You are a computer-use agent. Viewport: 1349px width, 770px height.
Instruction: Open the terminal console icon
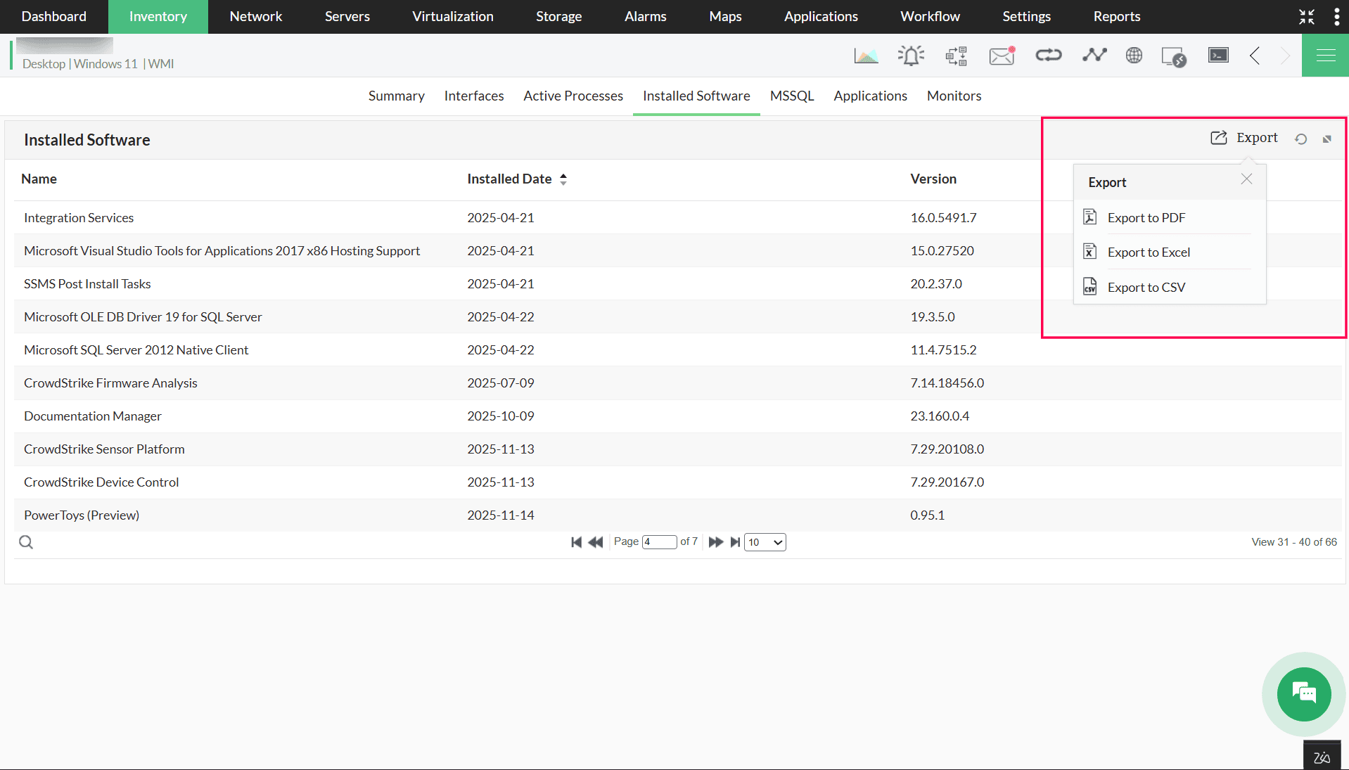coord(1218,55)
